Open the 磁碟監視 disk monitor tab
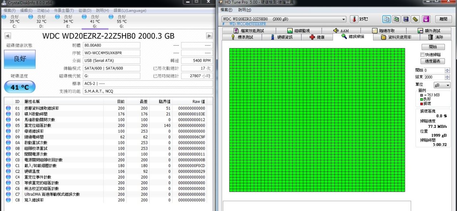Viewport: 457px width, 211px height. [x=298, y=31]
